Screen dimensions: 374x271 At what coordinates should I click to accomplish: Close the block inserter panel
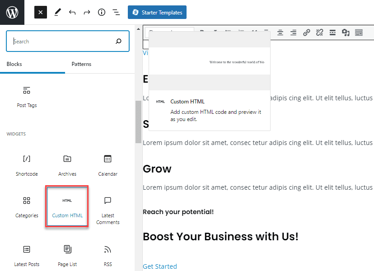[41, 12]
